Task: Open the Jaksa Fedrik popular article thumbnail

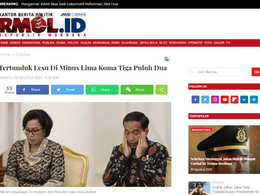Action: click(224, 150)
